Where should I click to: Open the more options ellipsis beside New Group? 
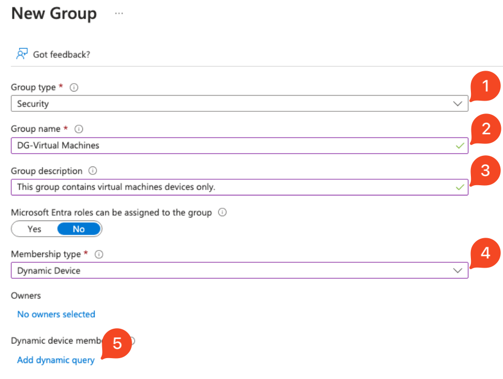tap(119, 14)
